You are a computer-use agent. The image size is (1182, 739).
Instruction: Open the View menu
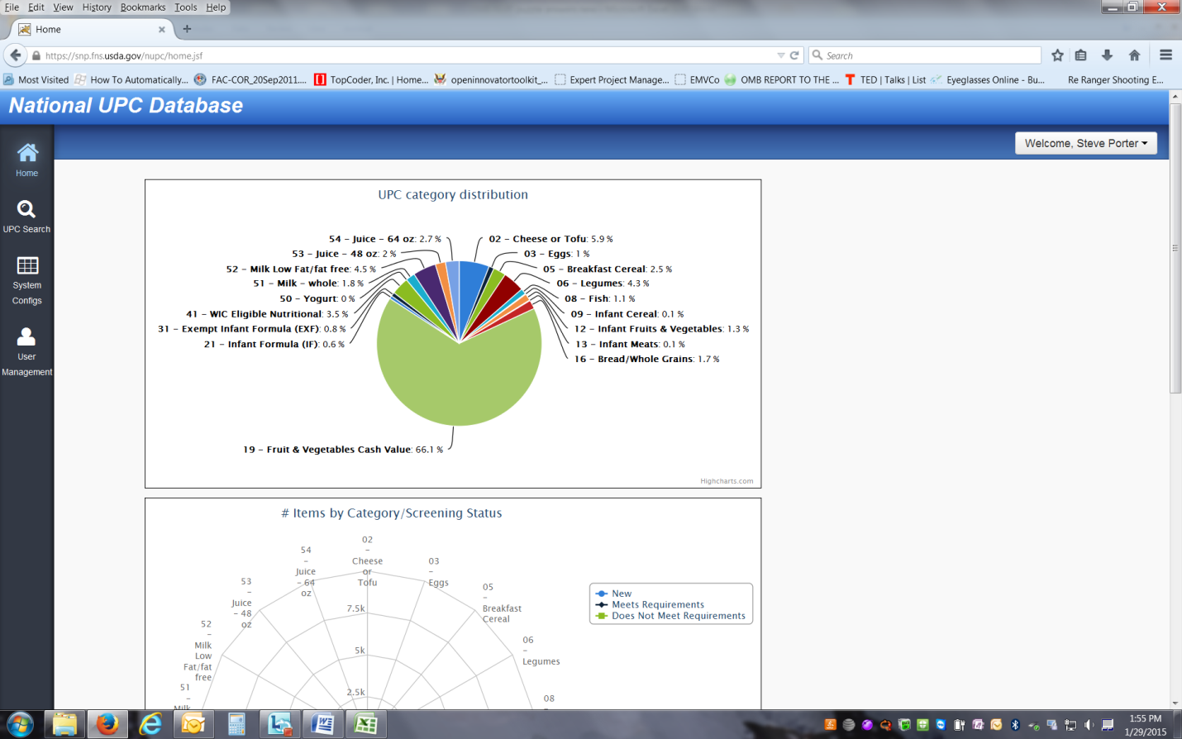click(x=63, y=7)
